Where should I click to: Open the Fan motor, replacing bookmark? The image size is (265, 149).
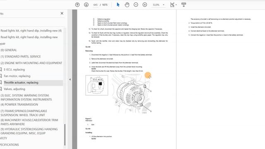pos(17,76)
